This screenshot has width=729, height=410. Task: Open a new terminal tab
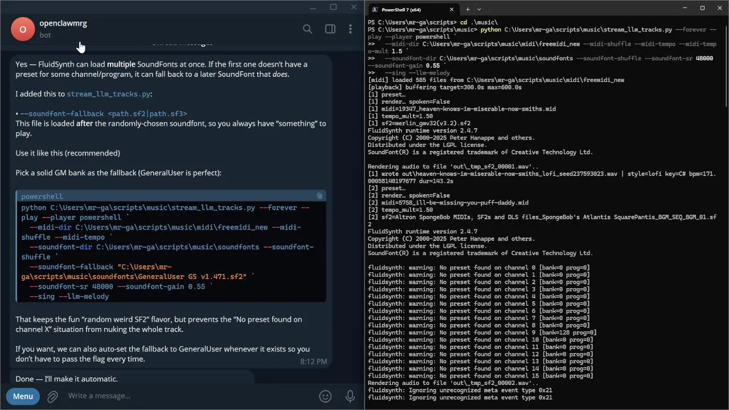click(468, 9)
